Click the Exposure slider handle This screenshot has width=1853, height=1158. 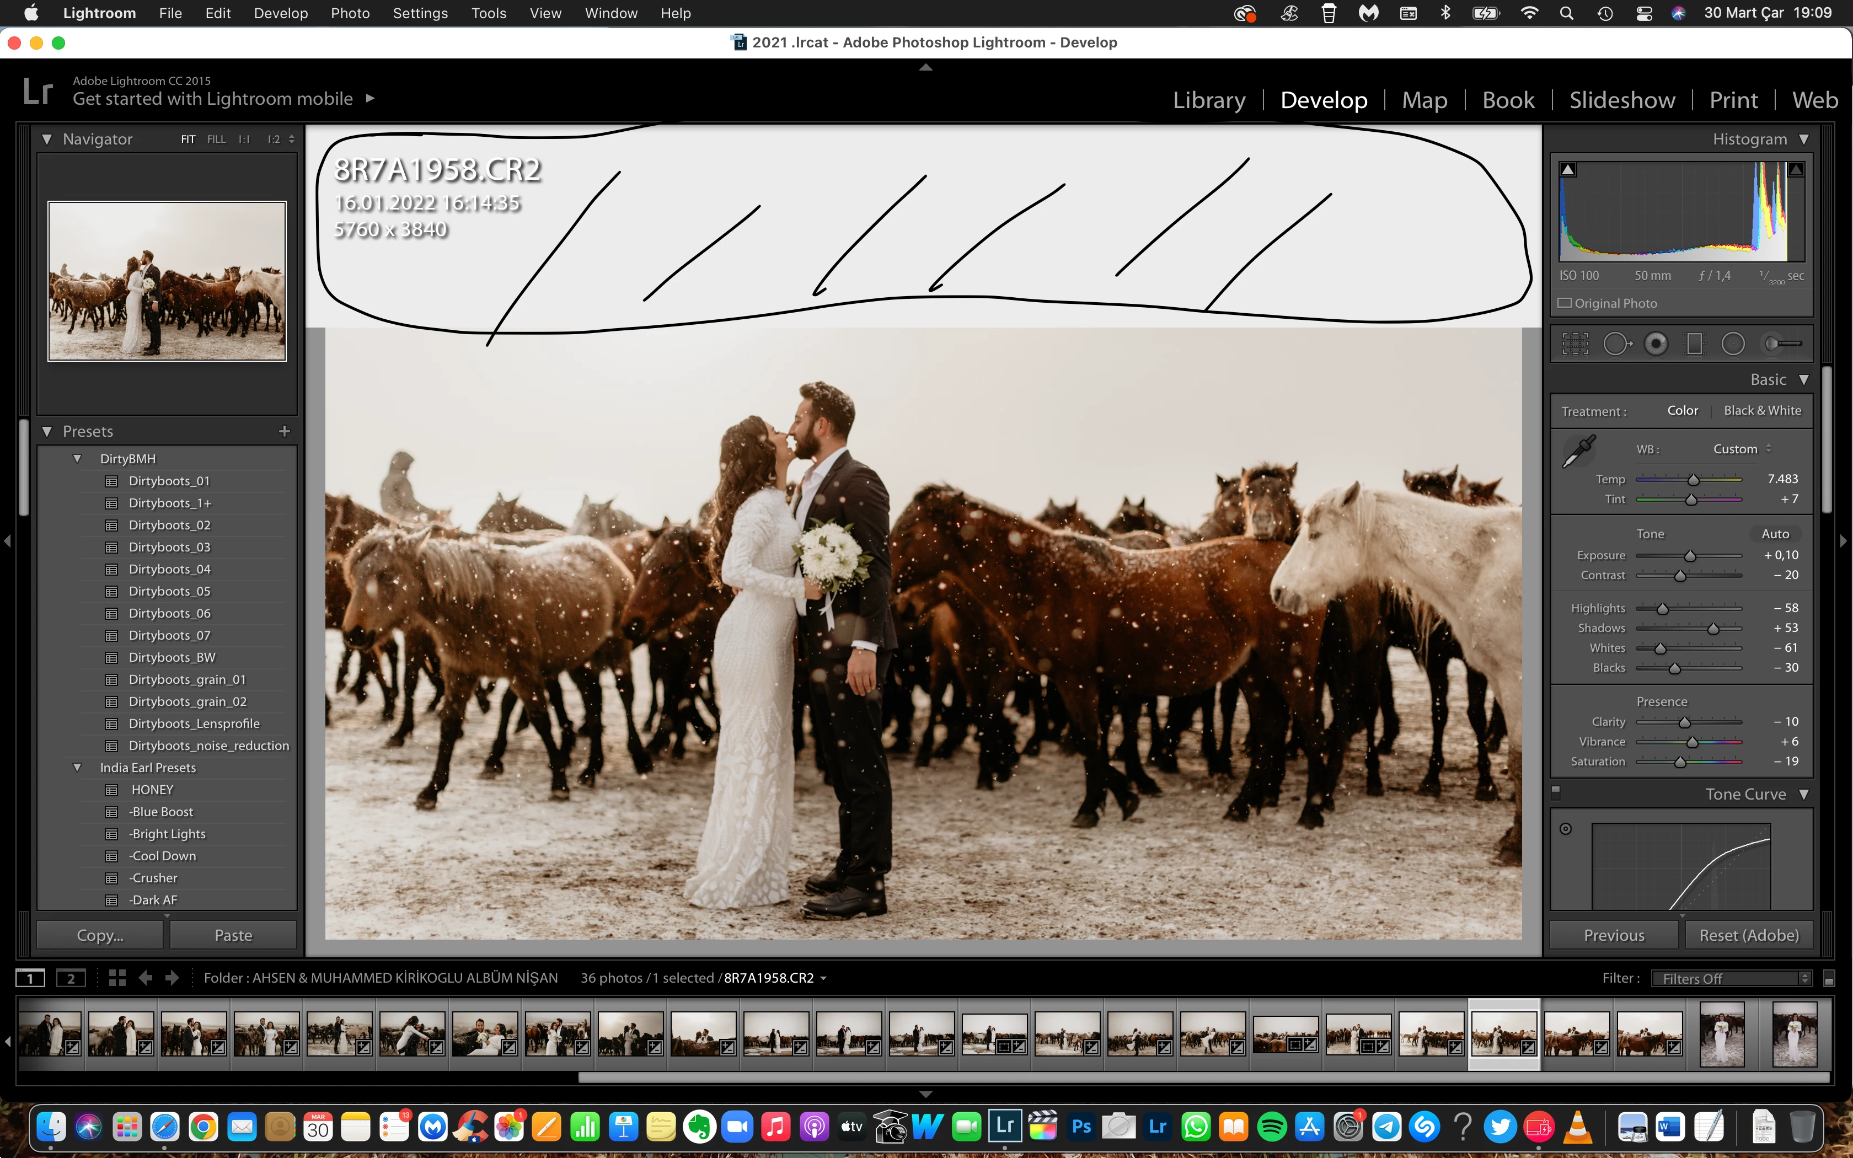coord(1690,556)
